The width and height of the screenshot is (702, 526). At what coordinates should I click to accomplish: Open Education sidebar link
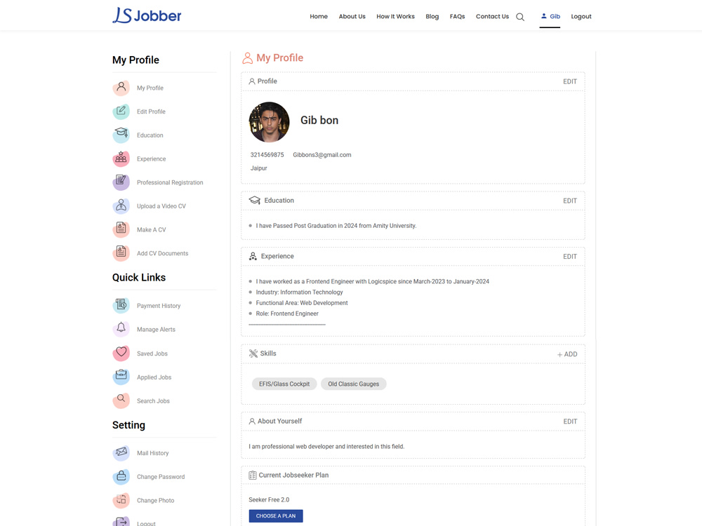point(150,135)
